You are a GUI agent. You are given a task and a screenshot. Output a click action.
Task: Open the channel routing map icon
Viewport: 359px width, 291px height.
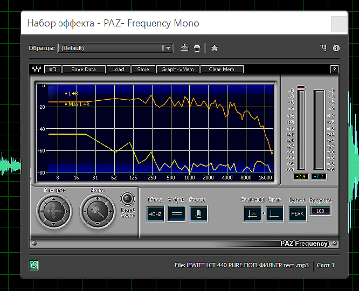click(x=323, y=48)
